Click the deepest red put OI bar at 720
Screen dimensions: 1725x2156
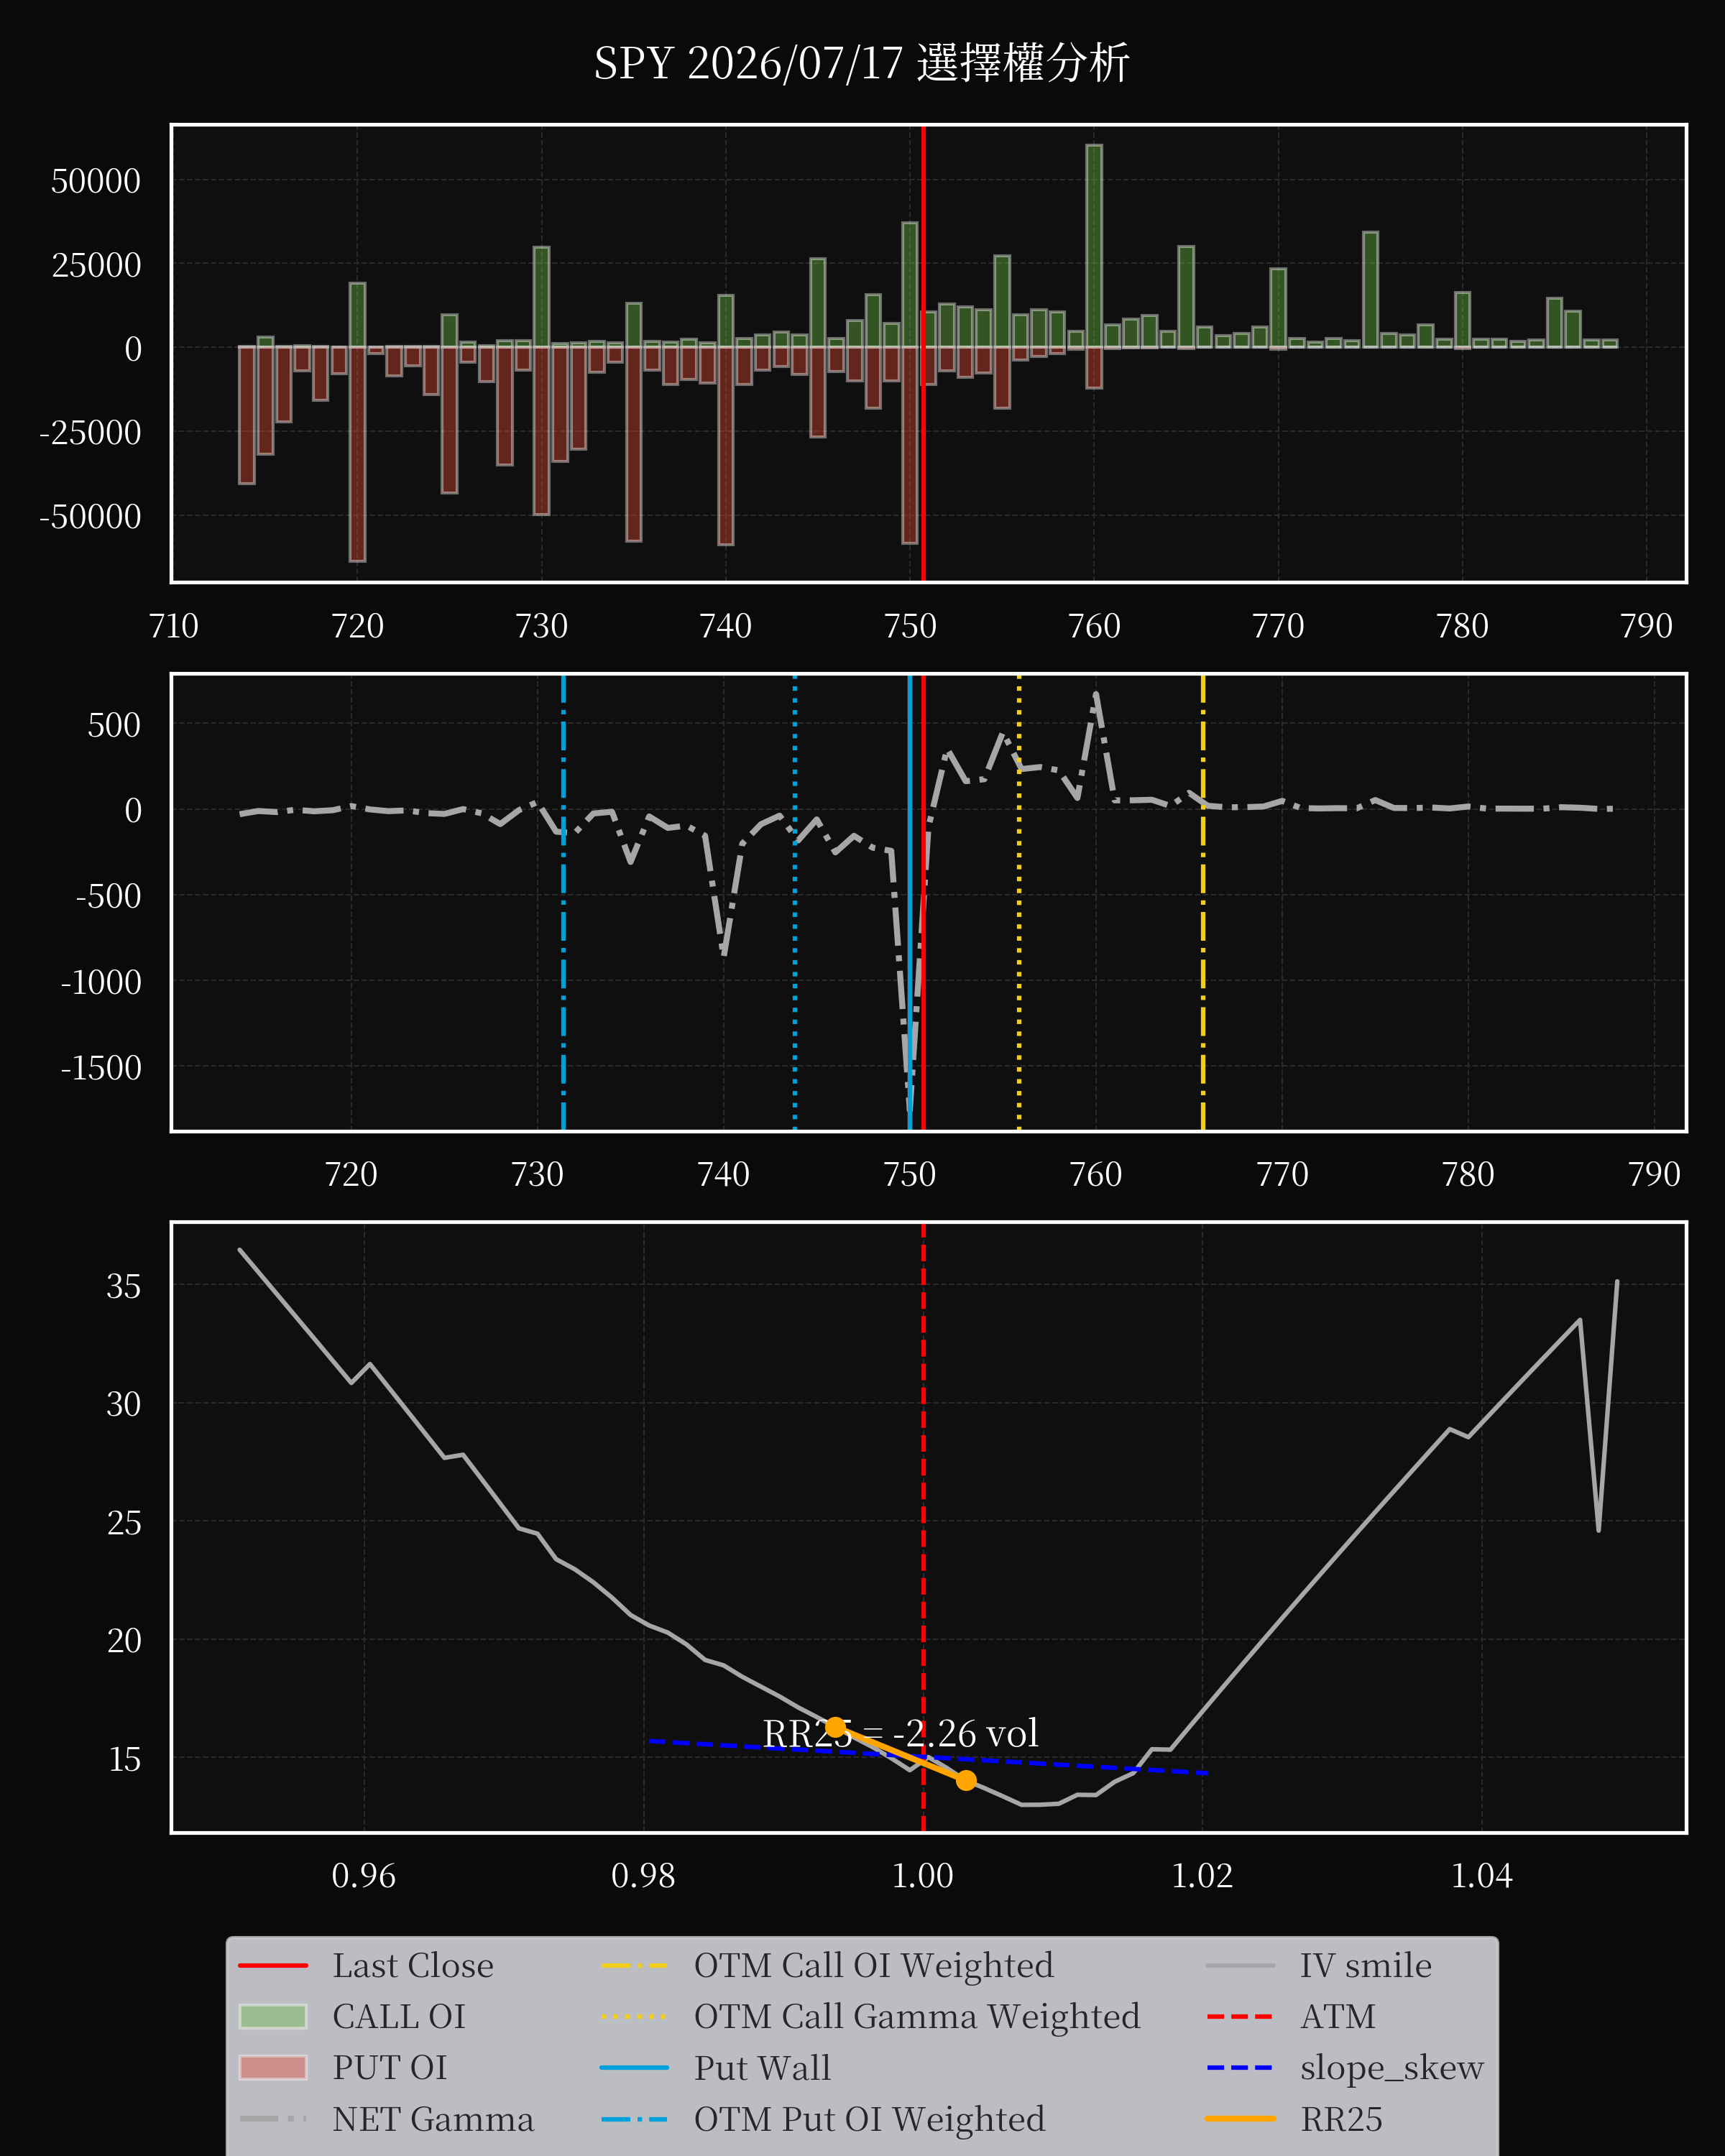point(357,454)
